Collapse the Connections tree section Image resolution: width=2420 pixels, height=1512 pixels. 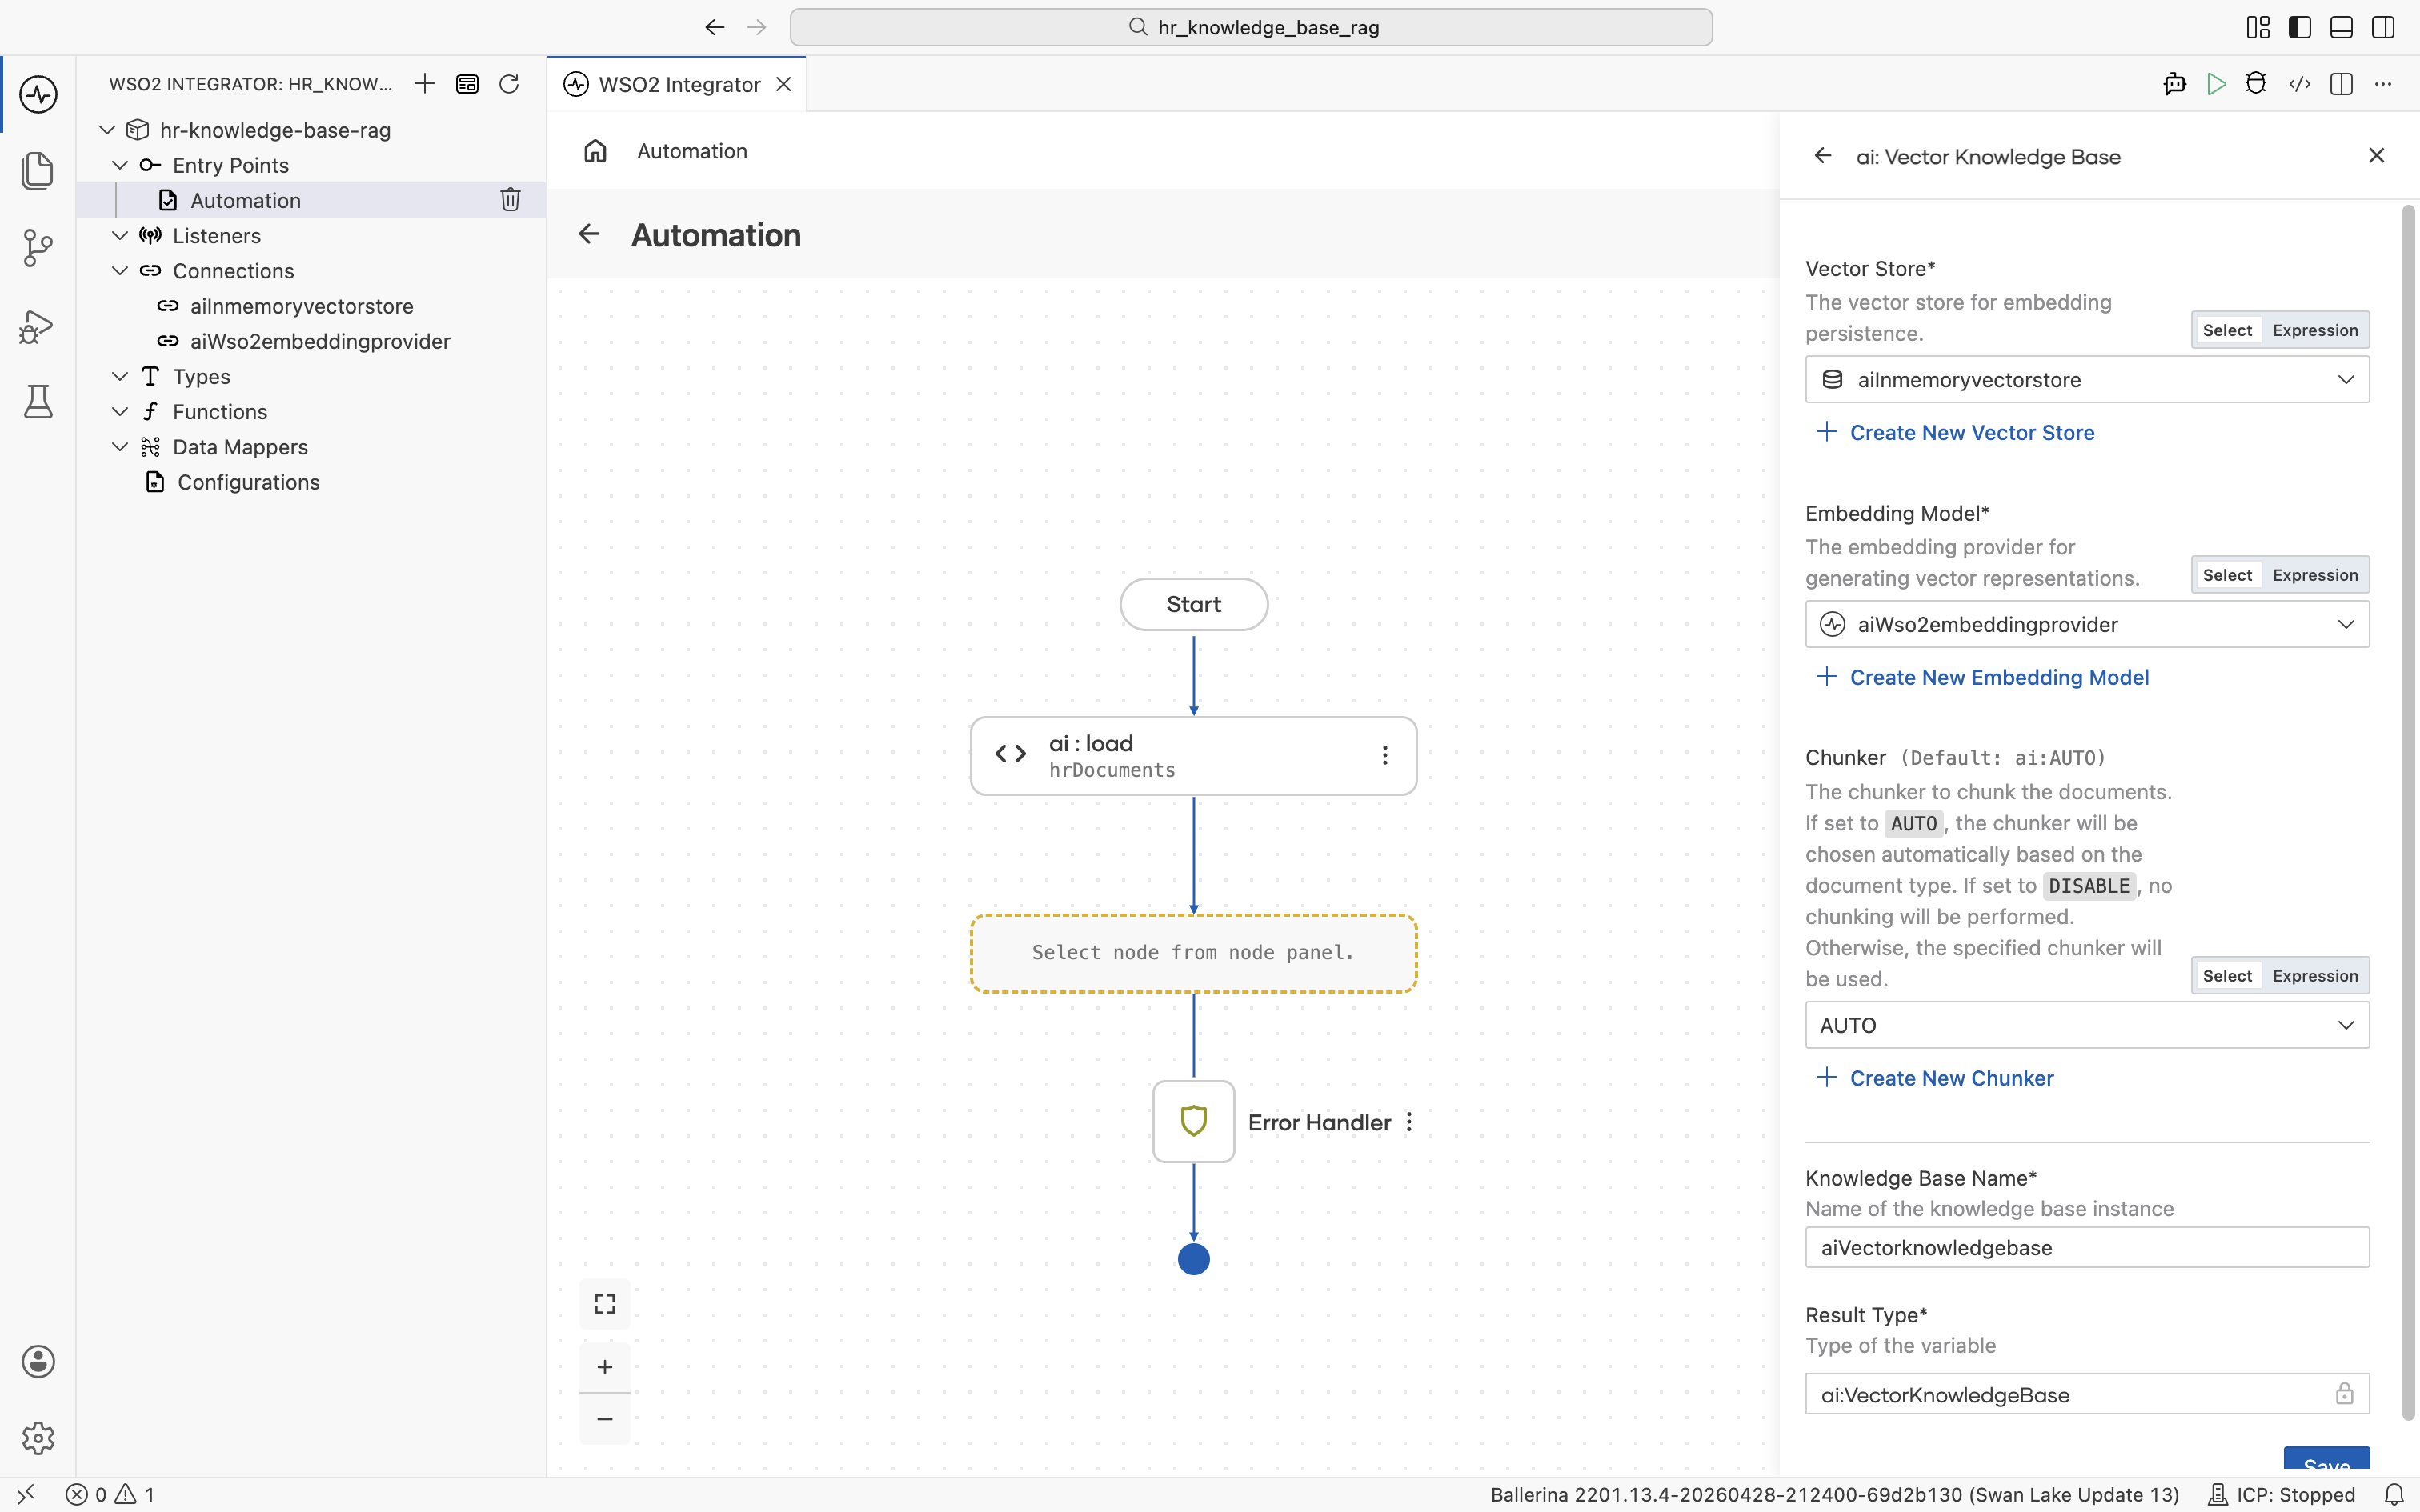click(120, 271)
